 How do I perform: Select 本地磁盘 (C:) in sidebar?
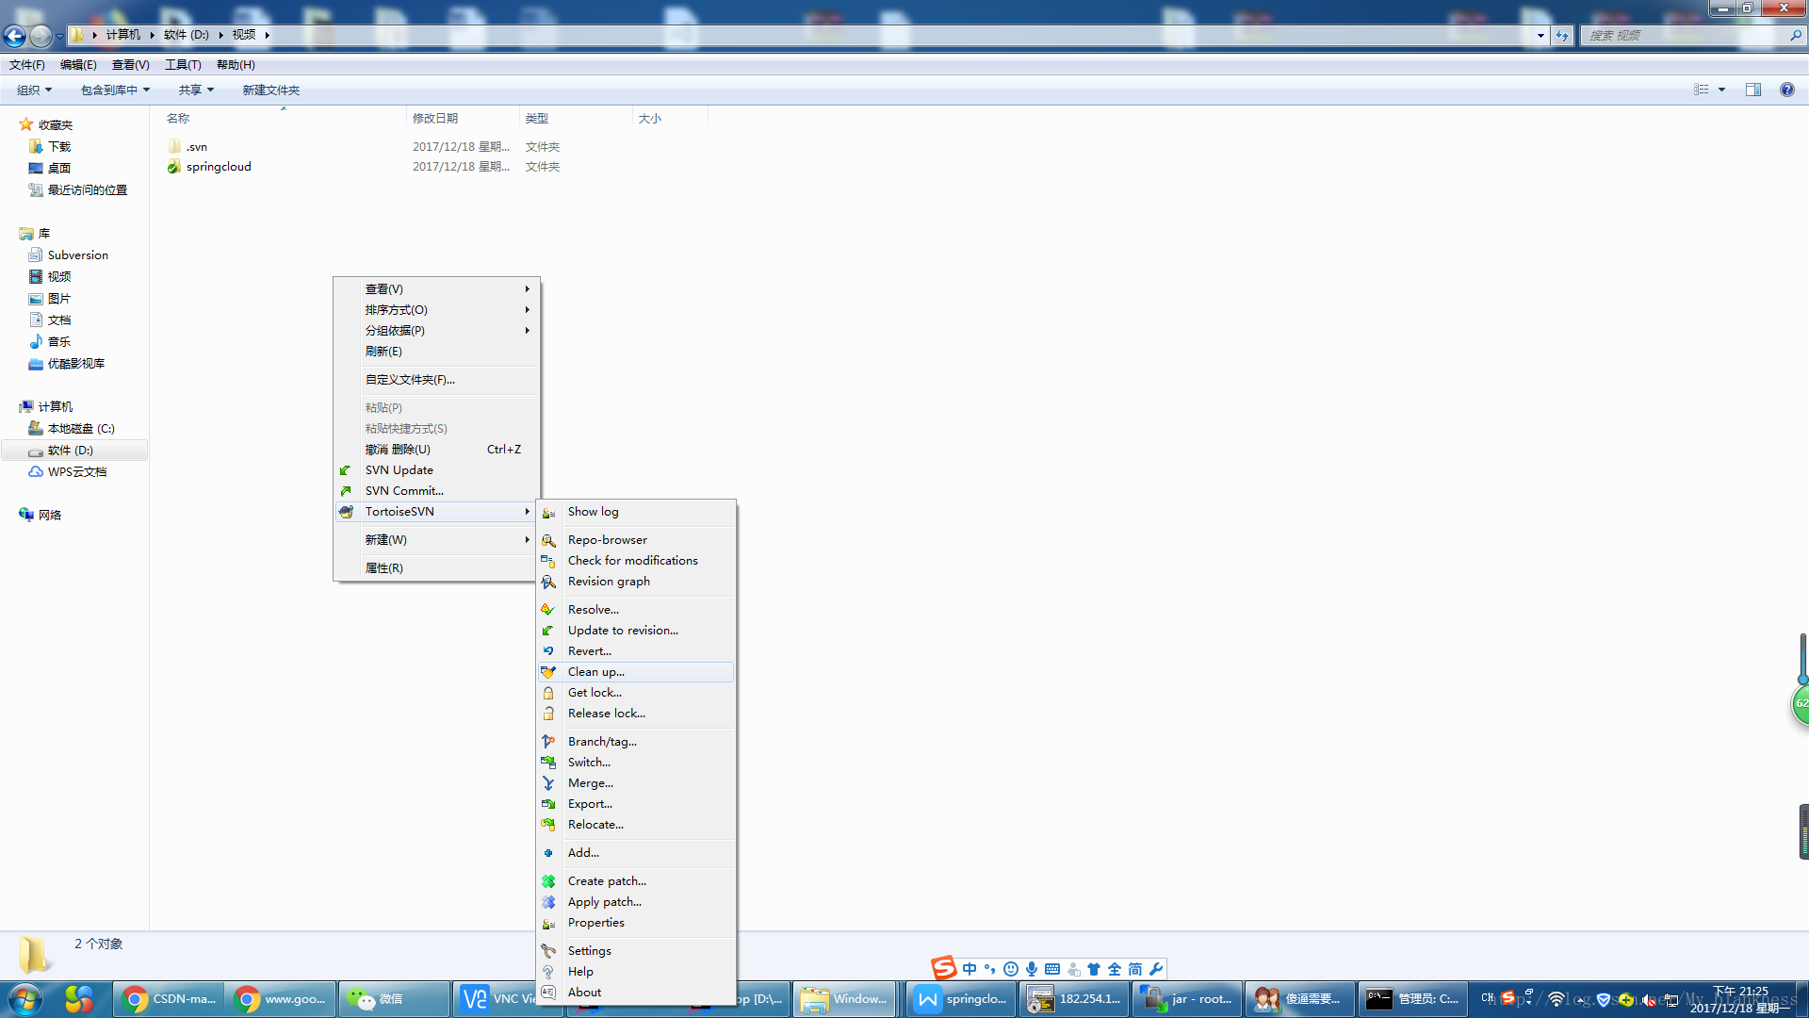pos(81,429)
